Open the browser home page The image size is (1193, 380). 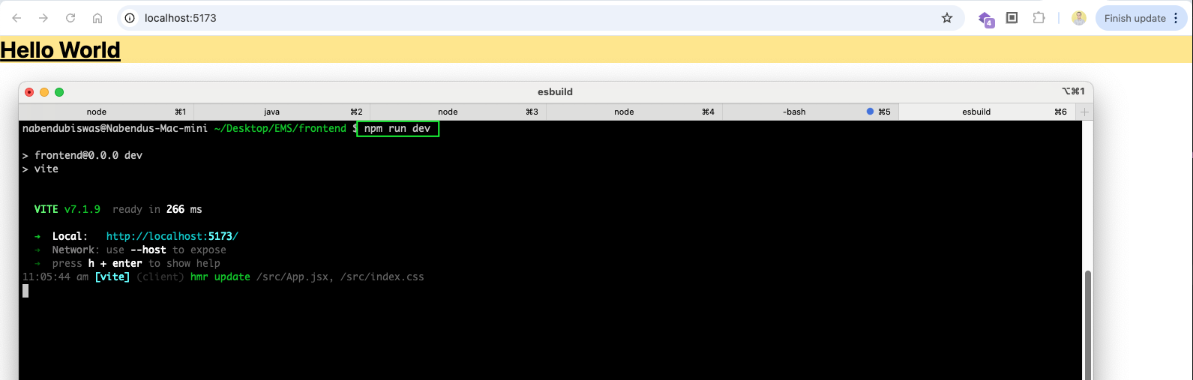pos(97,18)
